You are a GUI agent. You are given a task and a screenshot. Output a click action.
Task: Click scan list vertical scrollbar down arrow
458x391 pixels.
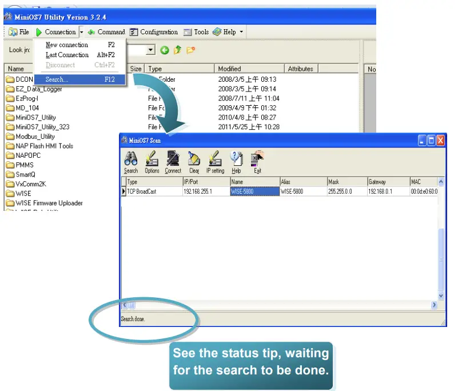(441, 296)
